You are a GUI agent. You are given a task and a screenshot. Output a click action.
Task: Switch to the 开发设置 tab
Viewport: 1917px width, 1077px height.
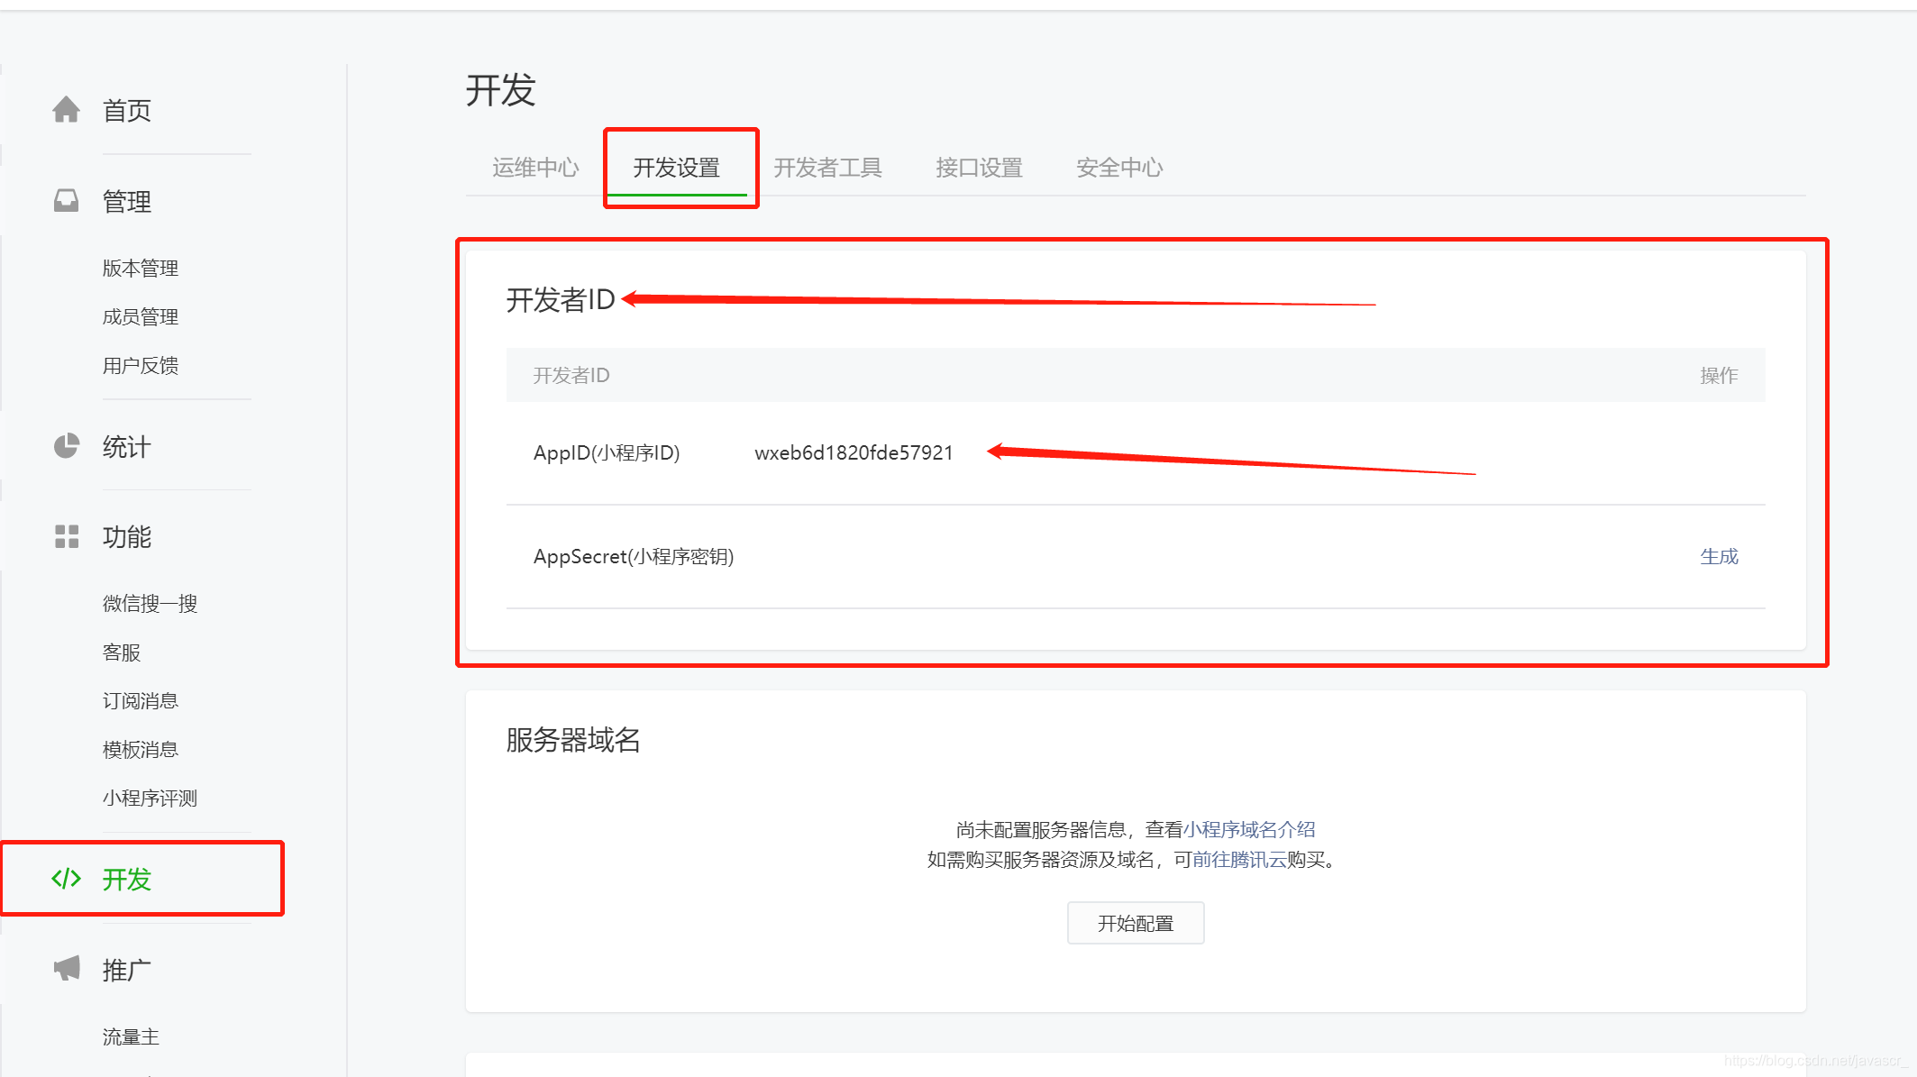[x=677, y=168]
